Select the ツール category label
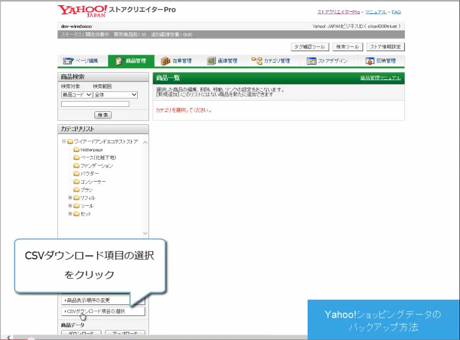460x340 pixels. (x=87, y=206)
